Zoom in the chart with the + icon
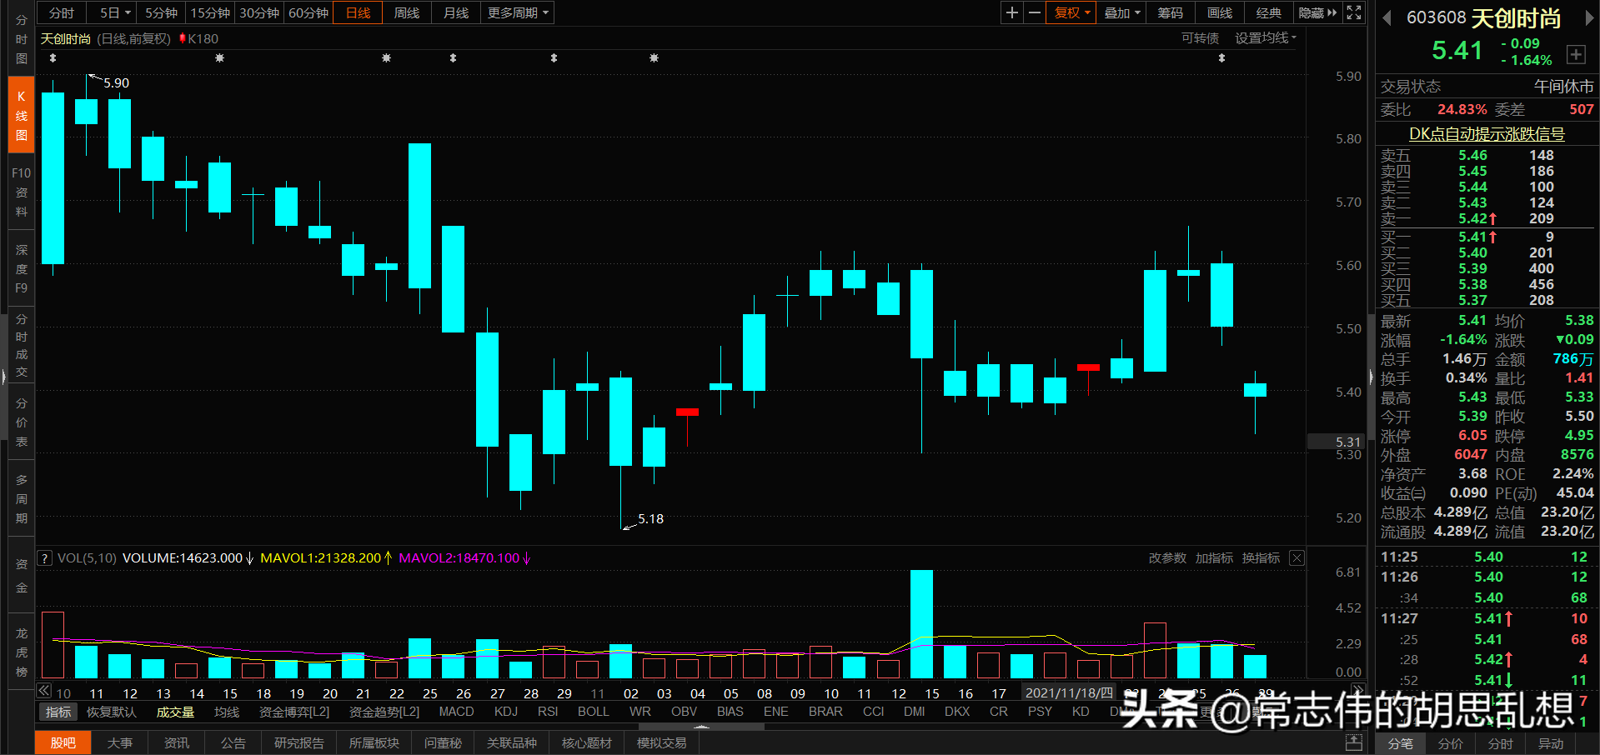The width and height of the screenshot is (1600, 755). pyautogui.click(x=1011, y=12)
